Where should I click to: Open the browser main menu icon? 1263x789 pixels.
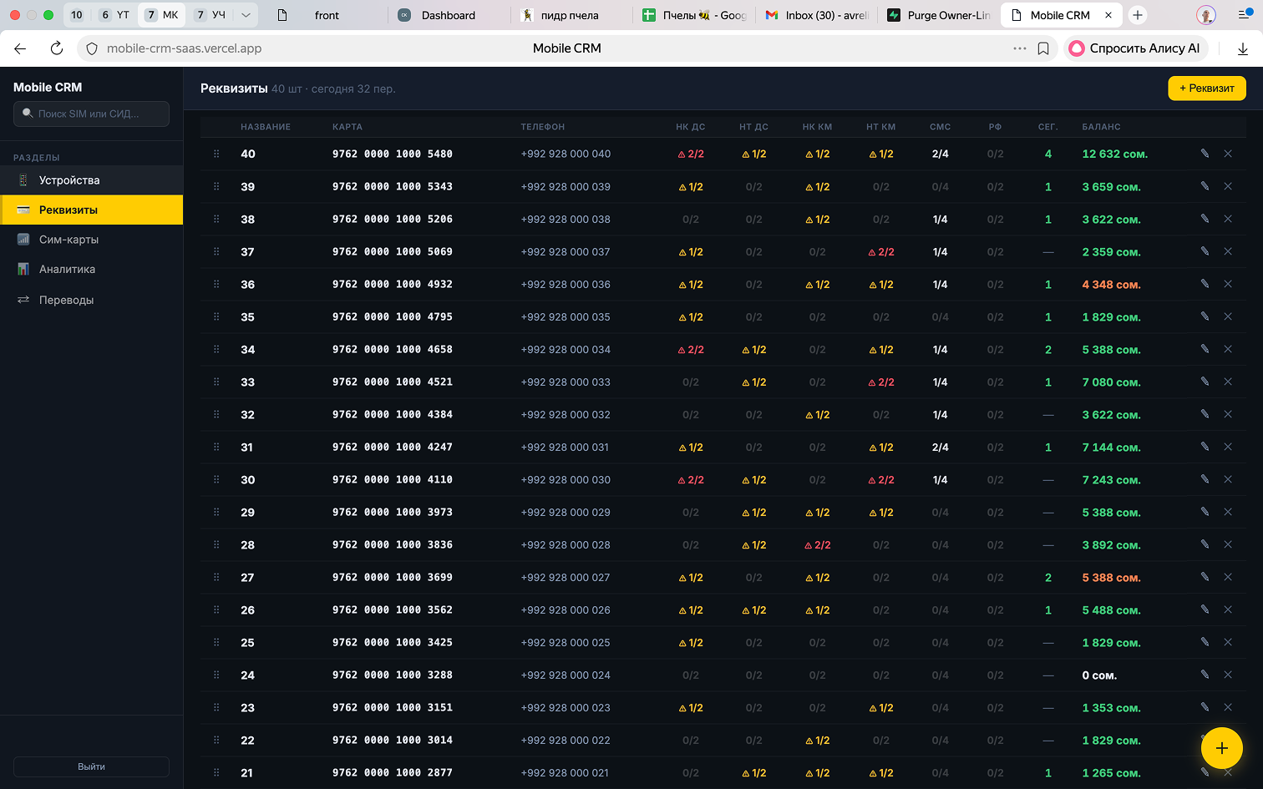click(x=1244, y=15)
